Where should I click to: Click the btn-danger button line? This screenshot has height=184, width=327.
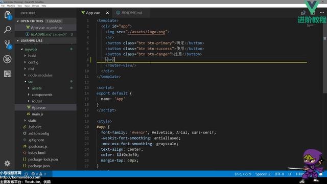point(154,54)
